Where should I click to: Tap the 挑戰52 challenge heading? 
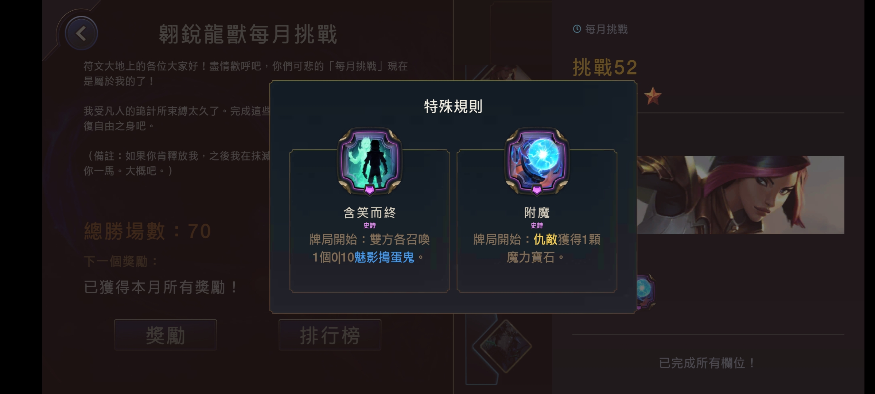(605, 67)
